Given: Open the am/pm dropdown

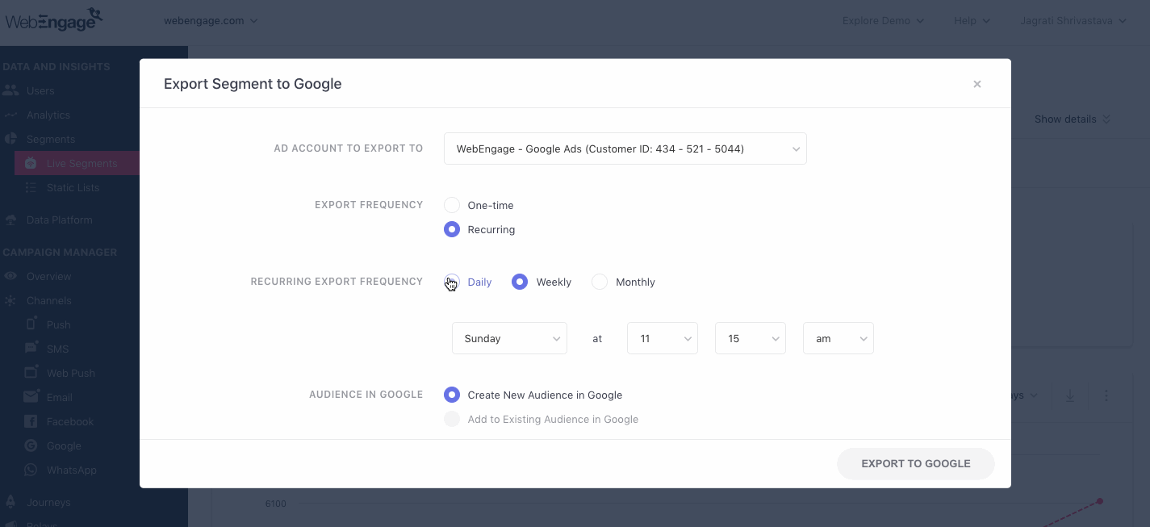Looking at the screenshot, I should pos(838,338).
